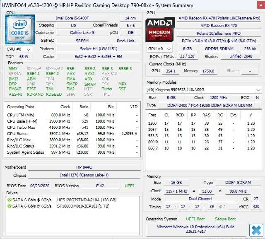Screen dimensions: 265x239
Task: Click the green status icon for ST1000DM010-2EP102 drive
Action: pos(10,206)
